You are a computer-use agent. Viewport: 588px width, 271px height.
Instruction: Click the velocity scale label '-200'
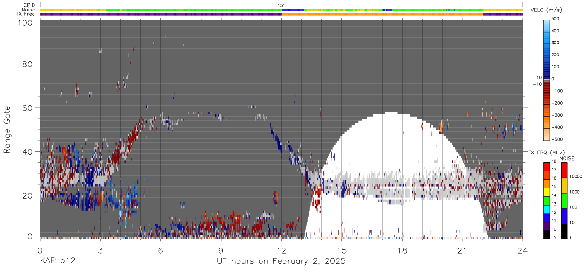[558, 103]
